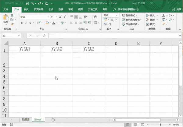The image size is (183, 127).
Task: Switch to the 数据源 sheet tab
Action: tap(26, 120)
